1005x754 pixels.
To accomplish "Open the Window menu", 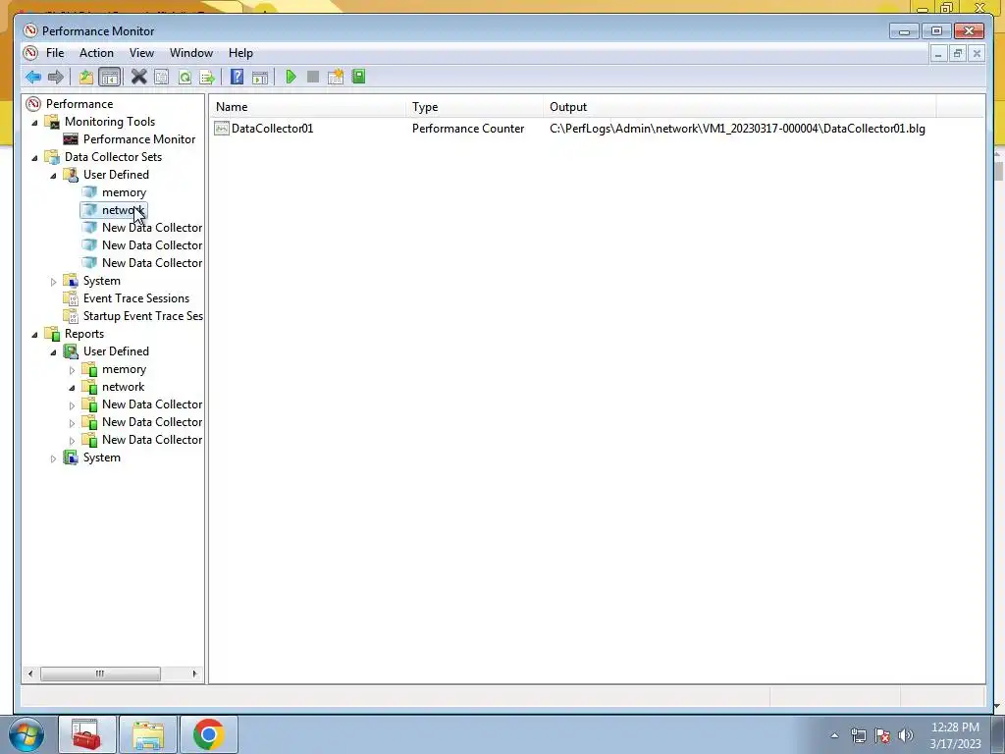I will coord(191,53).
